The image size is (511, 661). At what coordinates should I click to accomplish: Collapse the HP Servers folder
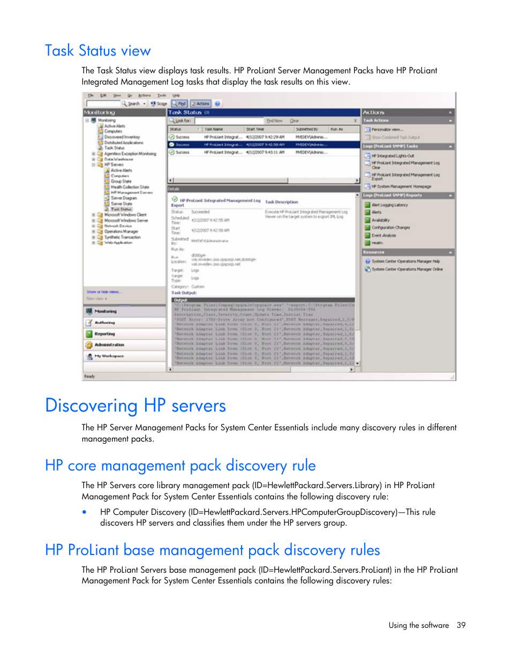click(x=93, y=165)
